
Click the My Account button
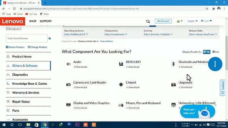[x=163, y=21]
